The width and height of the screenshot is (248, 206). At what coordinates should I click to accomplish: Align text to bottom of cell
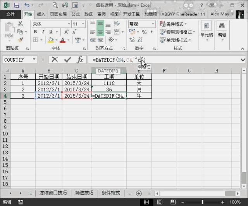point(108,24)
